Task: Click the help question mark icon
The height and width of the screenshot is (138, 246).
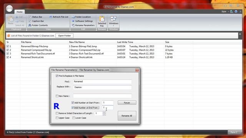Action: (236, 11)
